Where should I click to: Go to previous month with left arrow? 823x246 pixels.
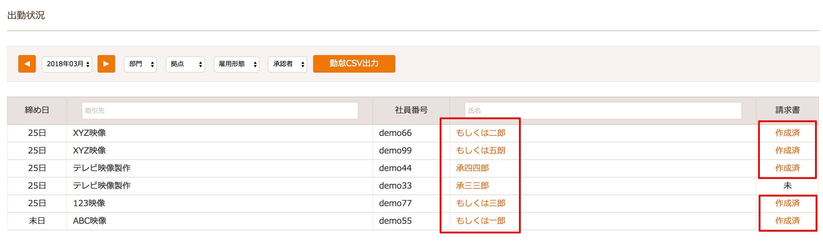(27, 64)
